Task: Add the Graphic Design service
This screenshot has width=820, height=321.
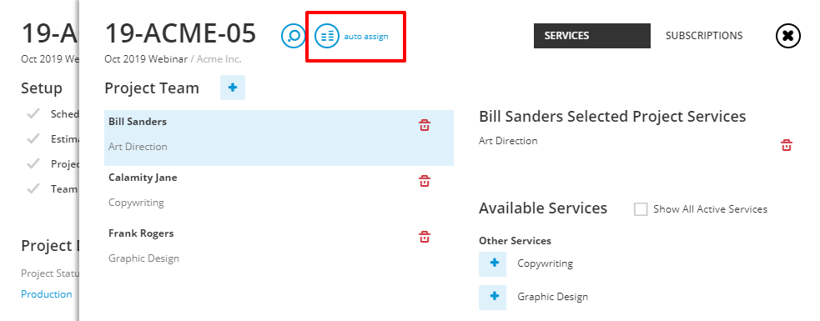Action: click(x=493, y=297)
